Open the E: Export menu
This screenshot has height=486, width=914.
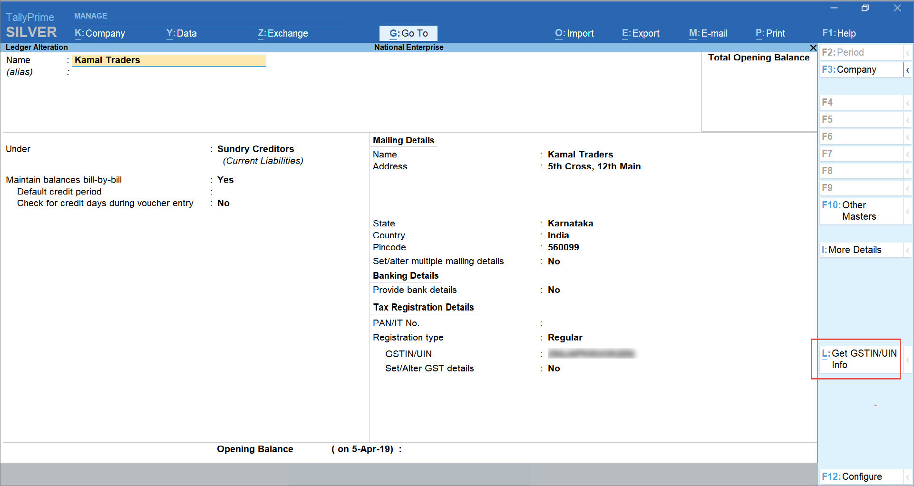[x=641, y=33]
